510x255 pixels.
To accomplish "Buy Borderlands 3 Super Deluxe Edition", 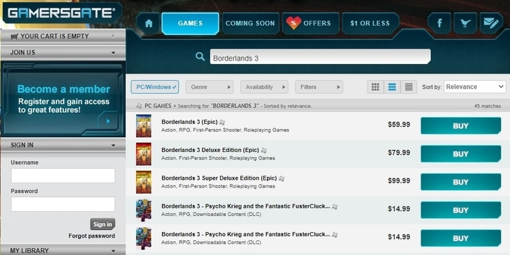I will point(460,182).
